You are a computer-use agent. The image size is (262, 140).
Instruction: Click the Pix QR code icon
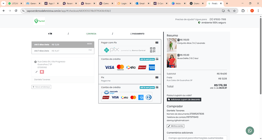153,50
